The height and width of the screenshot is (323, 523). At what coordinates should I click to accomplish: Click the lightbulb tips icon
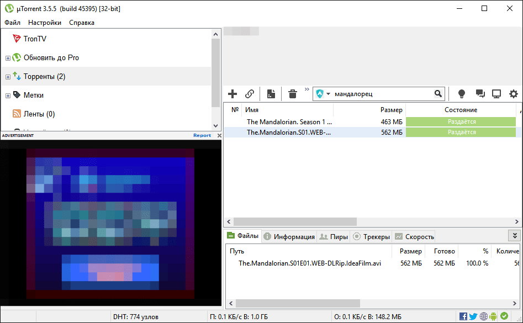tap(462, 94)
